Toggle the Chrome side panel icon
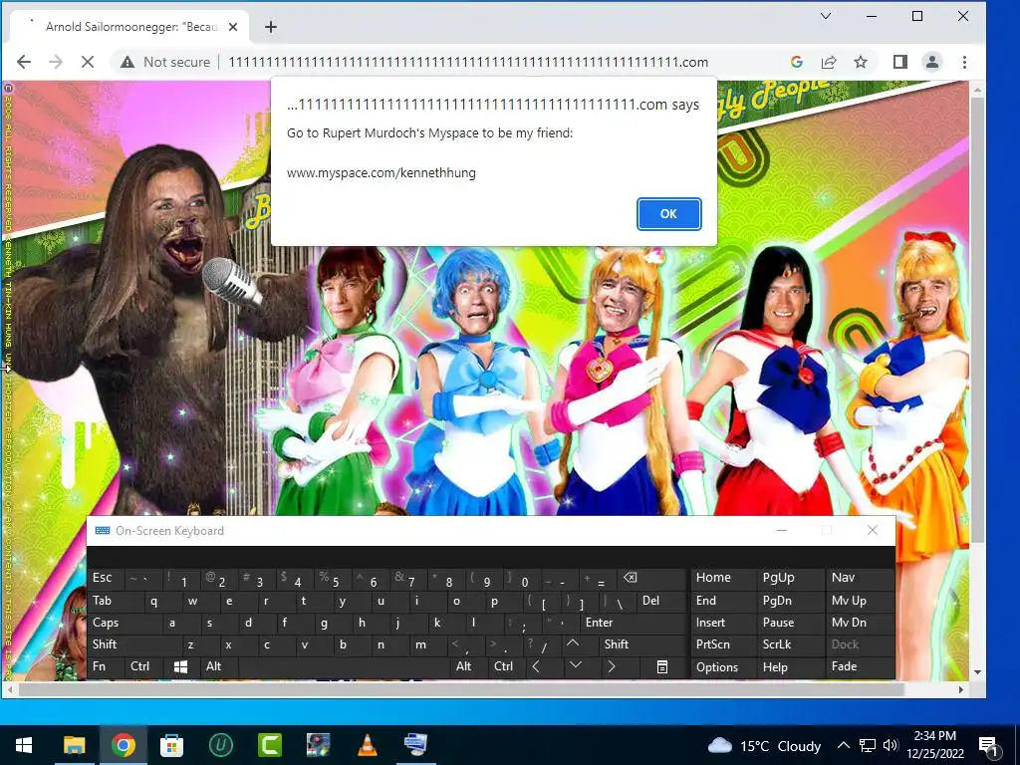 [x=900, y=62]
